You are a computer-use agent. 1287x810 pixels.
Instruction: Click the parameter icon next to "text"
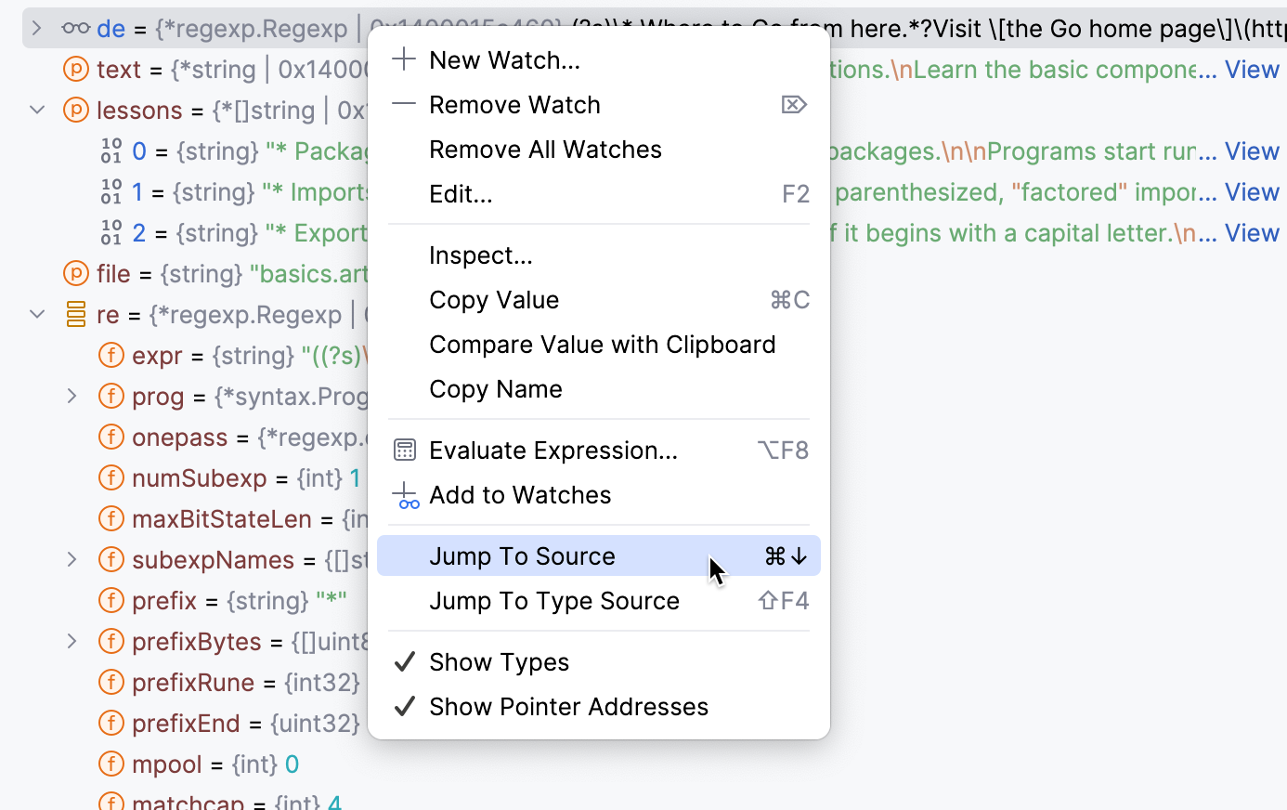[x=77, y=69]
